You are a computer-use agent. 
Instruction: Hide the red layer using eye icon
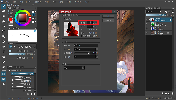pyautogui.click(x=147, y=20)
